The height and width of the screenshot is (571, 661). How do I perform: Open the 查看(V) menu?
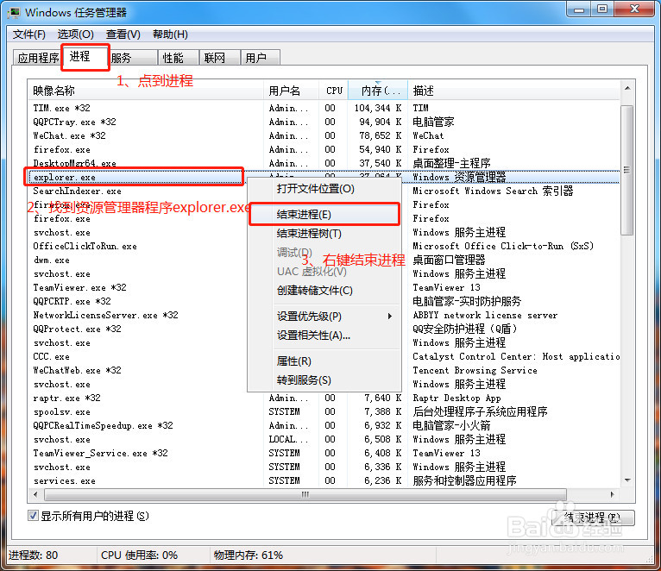[123, 35]
